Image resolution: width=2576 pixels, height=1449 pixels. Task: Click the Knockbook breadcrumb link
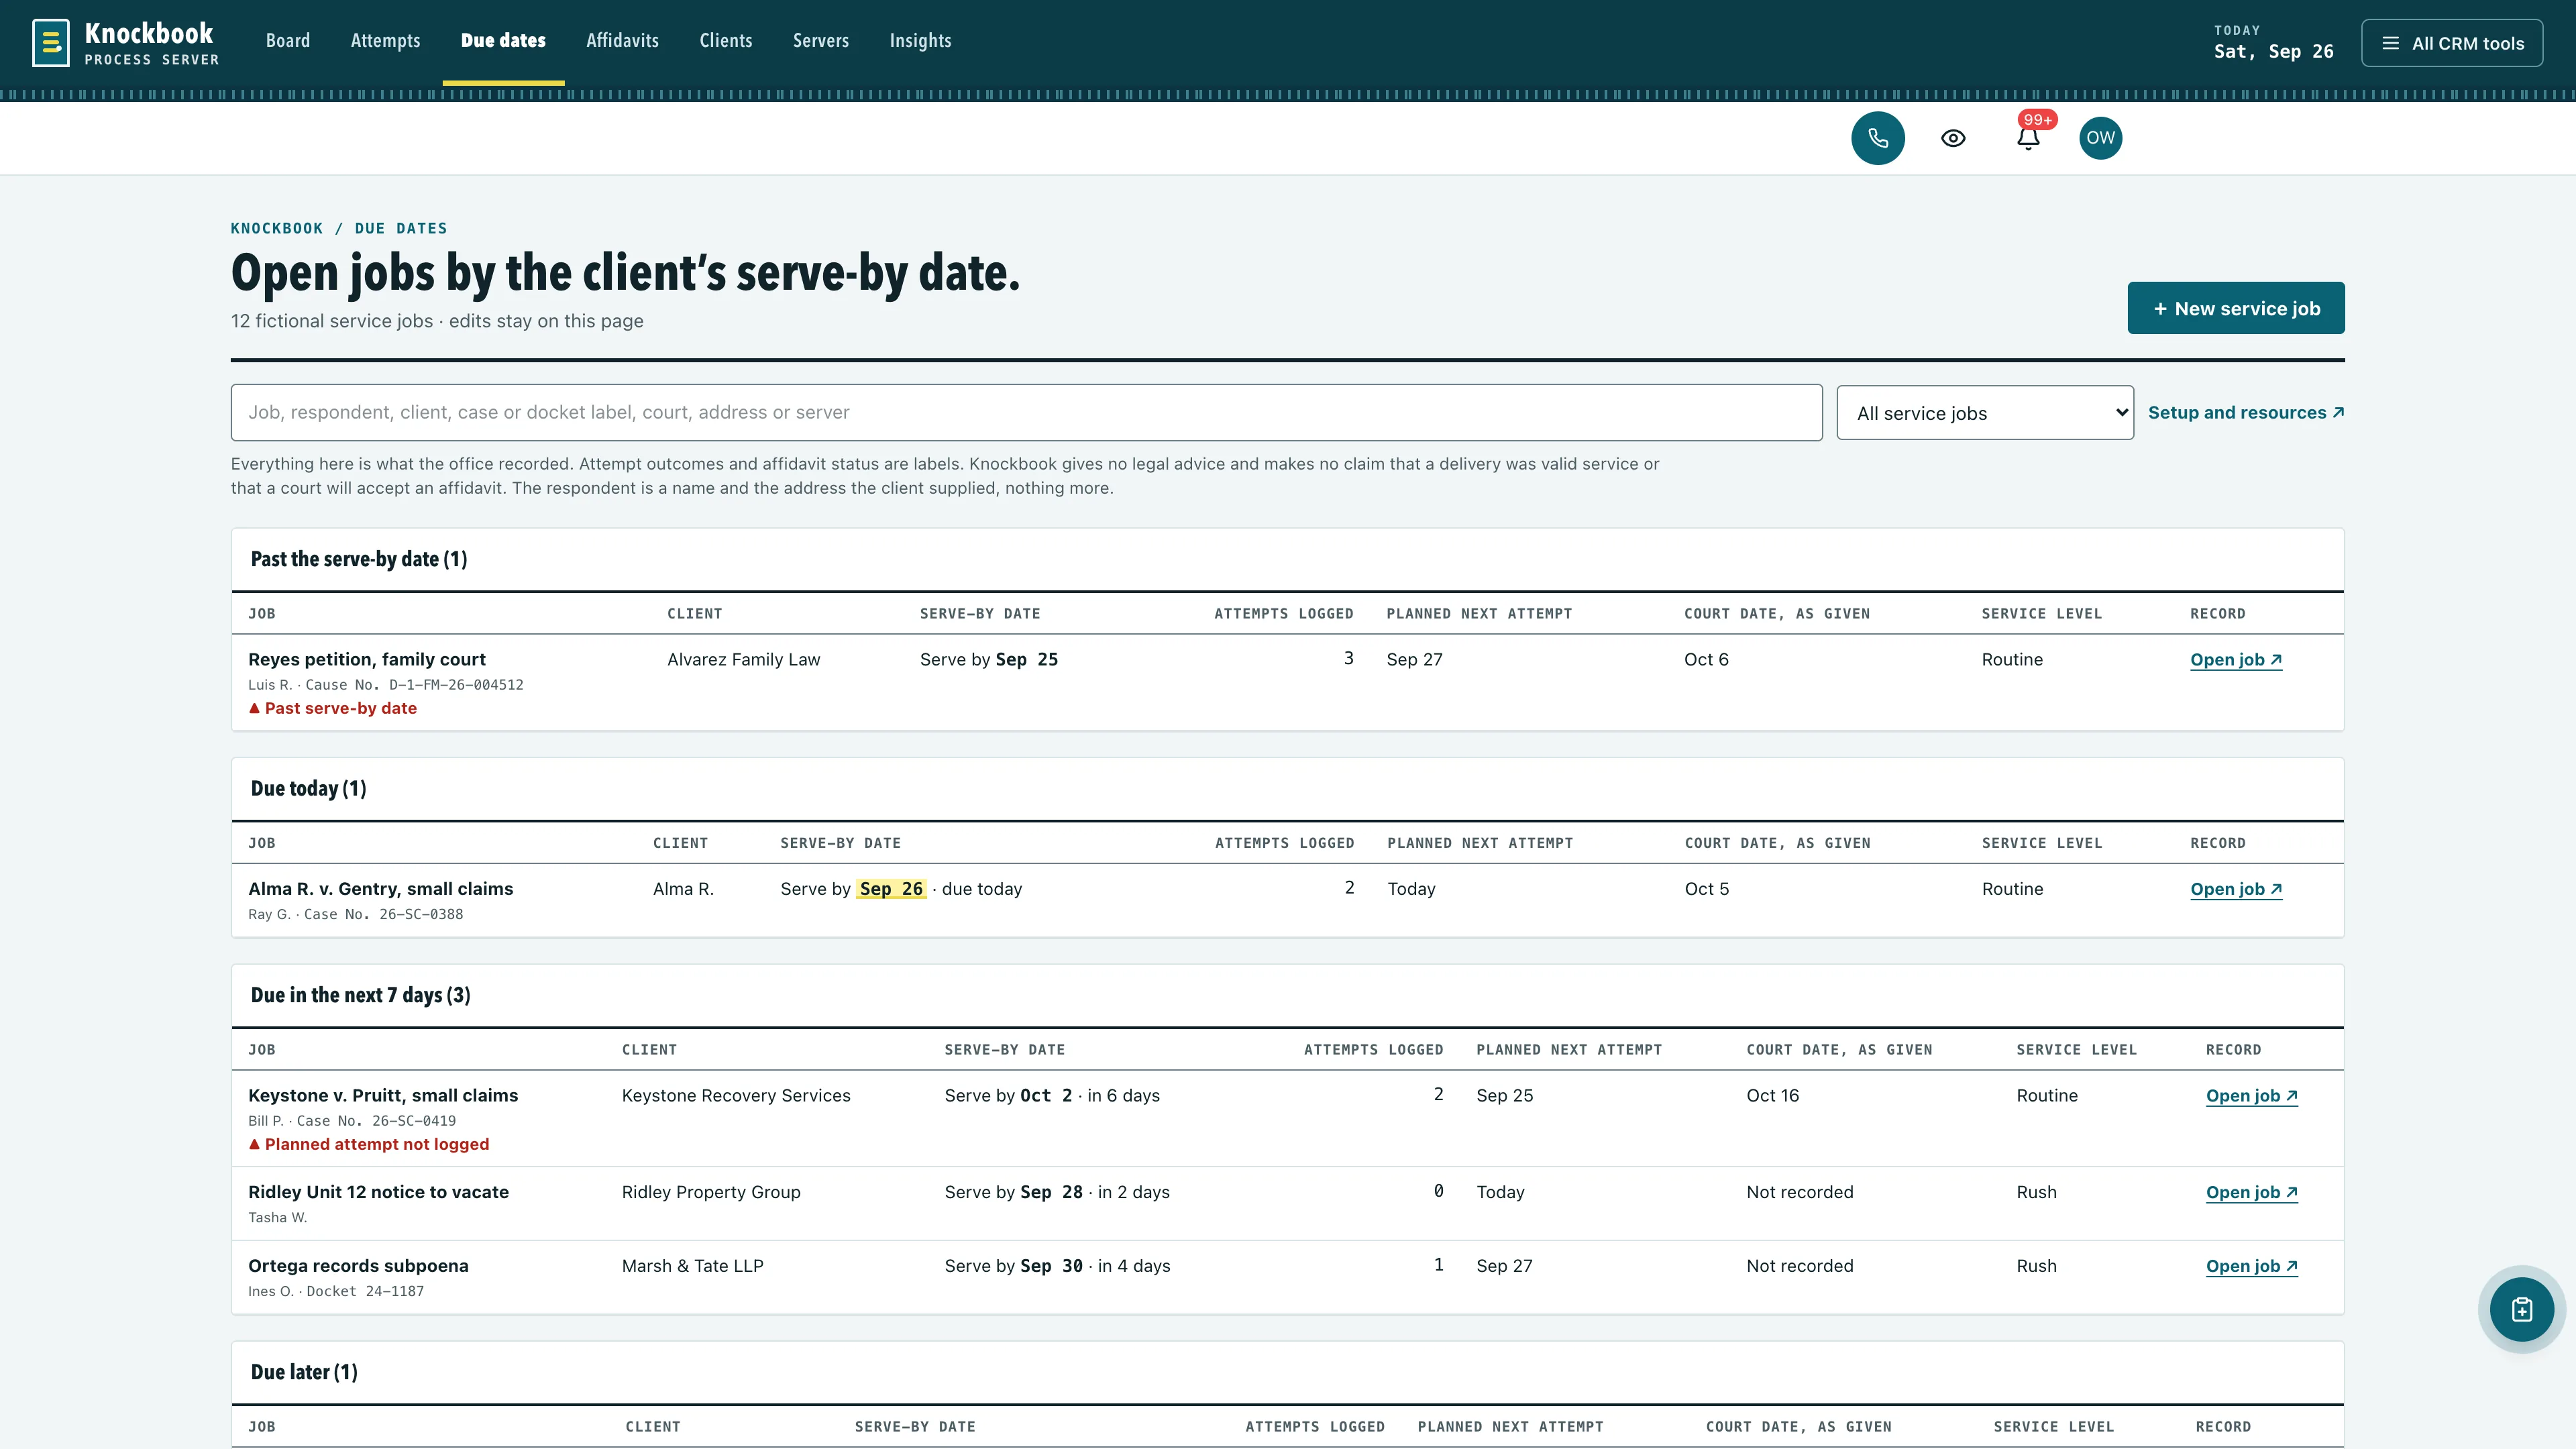click(277, 228)
